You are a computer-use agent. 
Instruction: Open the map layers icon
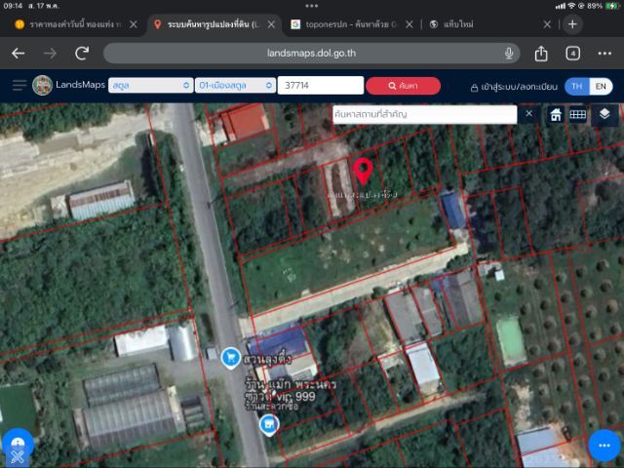point(604,114)
